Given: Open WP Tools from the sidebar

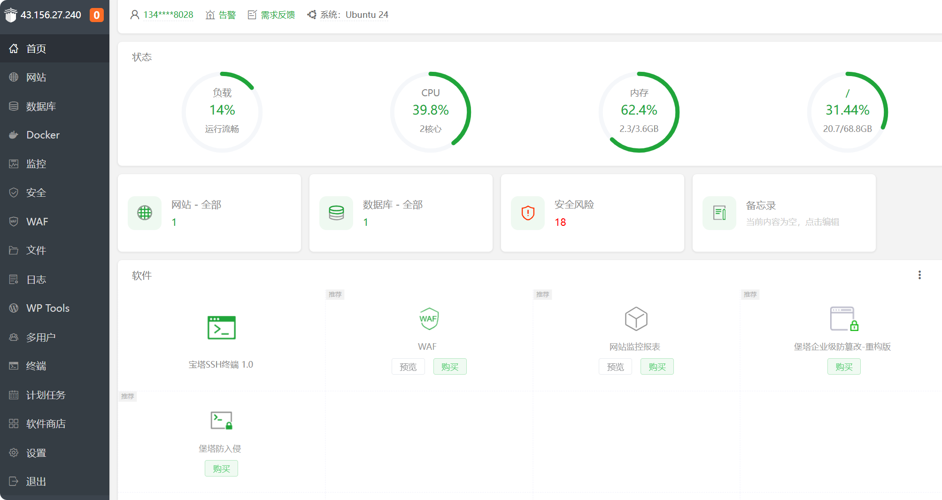Looking at the screenshot, I should coord(47,308).
